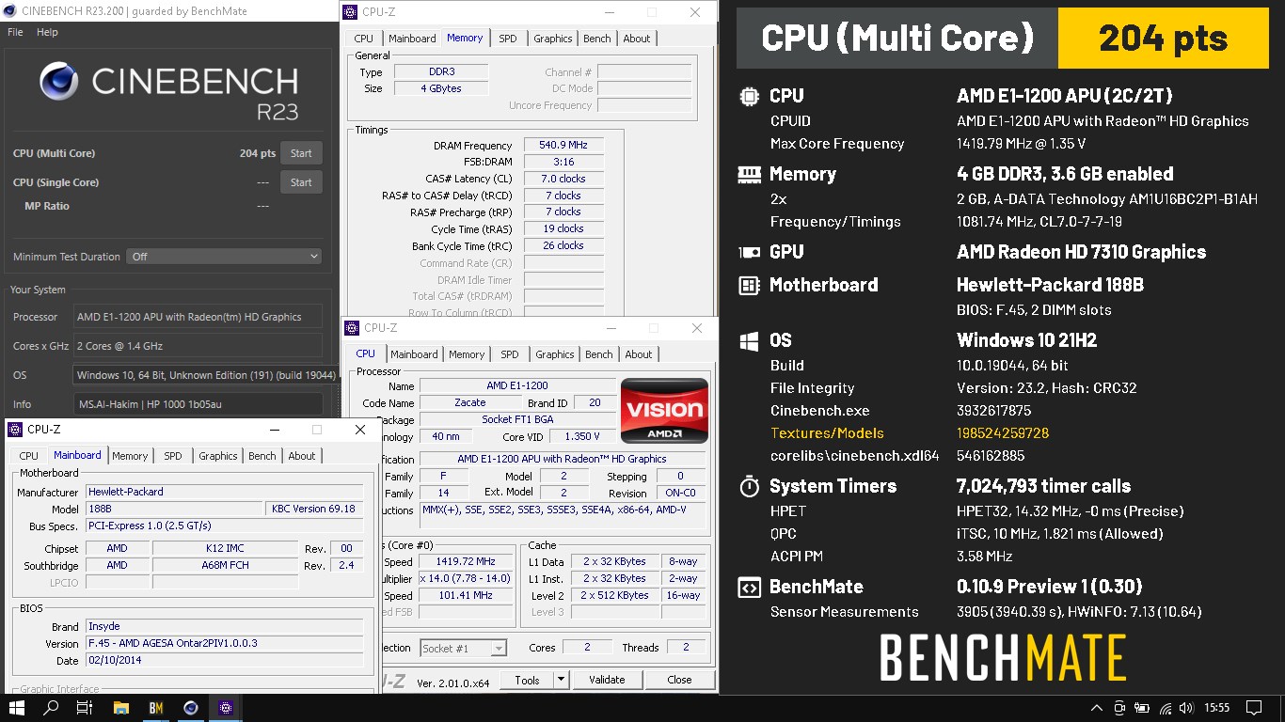Click the BIOS Version field F.45 AGESA
The height and width of the screenshot is (722, 1285).
click(x=224, y=644)
